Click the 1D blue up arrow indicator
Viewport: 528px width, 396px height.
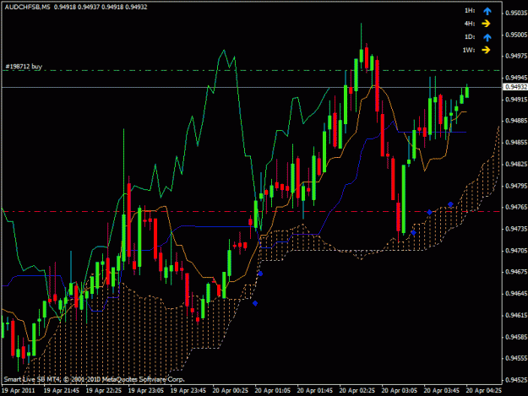click(x=487, y=37)
